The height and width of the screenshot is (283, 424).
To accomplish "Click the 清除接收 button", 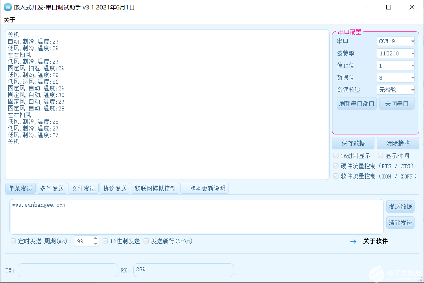I will click(398, 143).
